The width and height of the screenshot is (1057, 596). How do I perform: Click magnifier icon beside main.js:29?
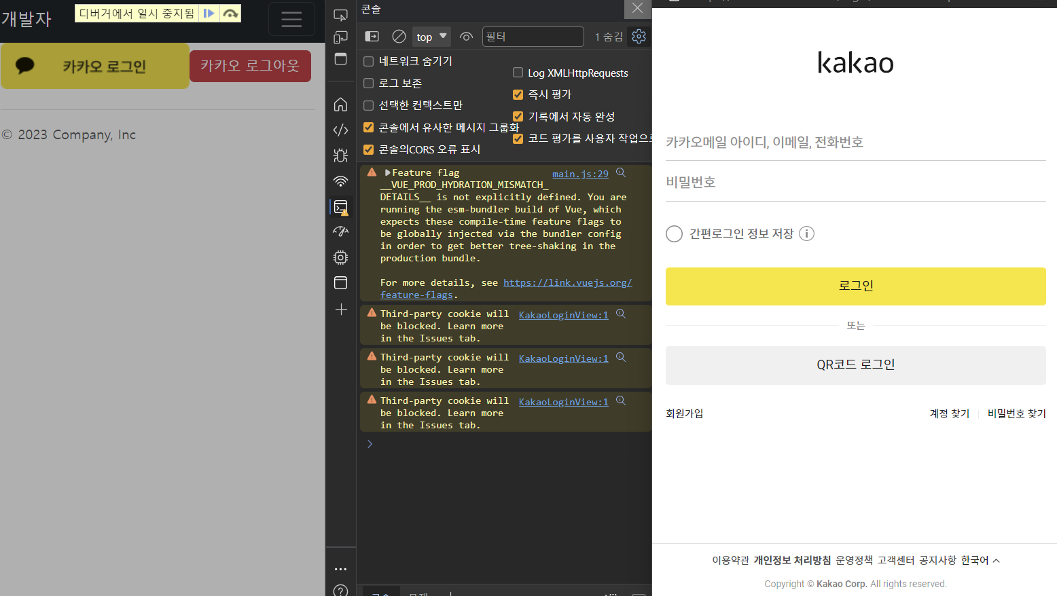(x=621, y=173)
